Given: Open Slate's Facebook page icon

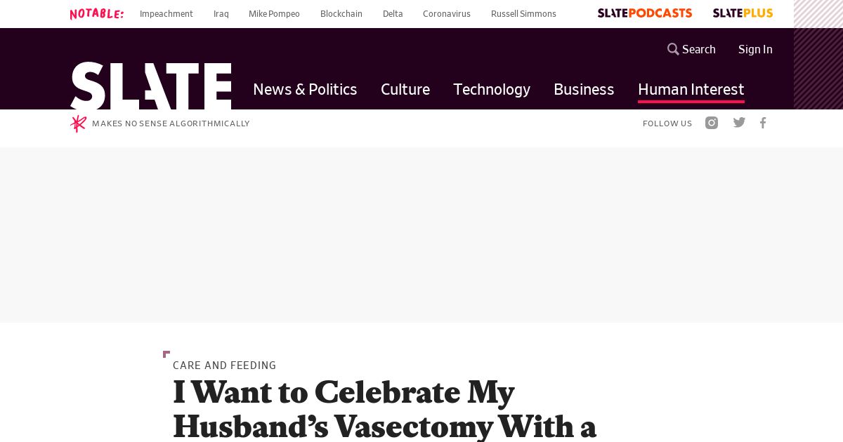Looking at the screenshot, I should click(763, 123).
